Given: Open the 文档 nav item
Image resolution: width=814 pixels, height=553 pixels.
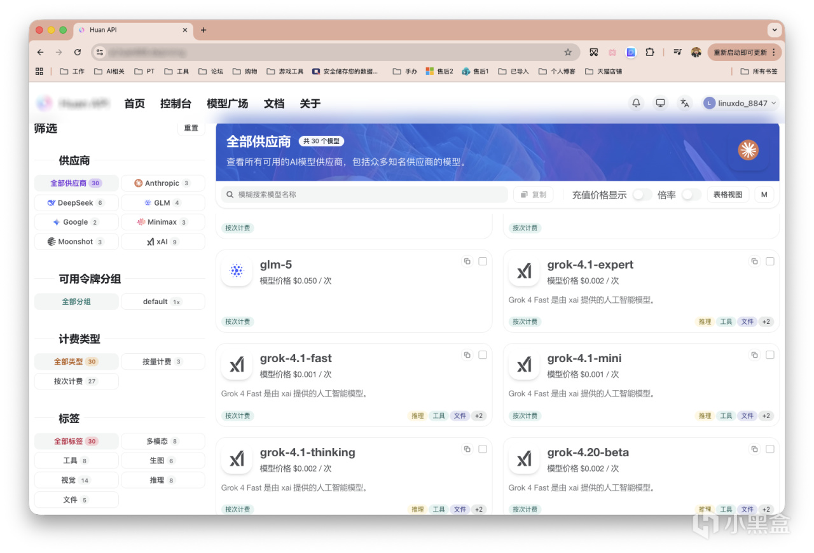Looking at the screenshot, I should point(274,103).
